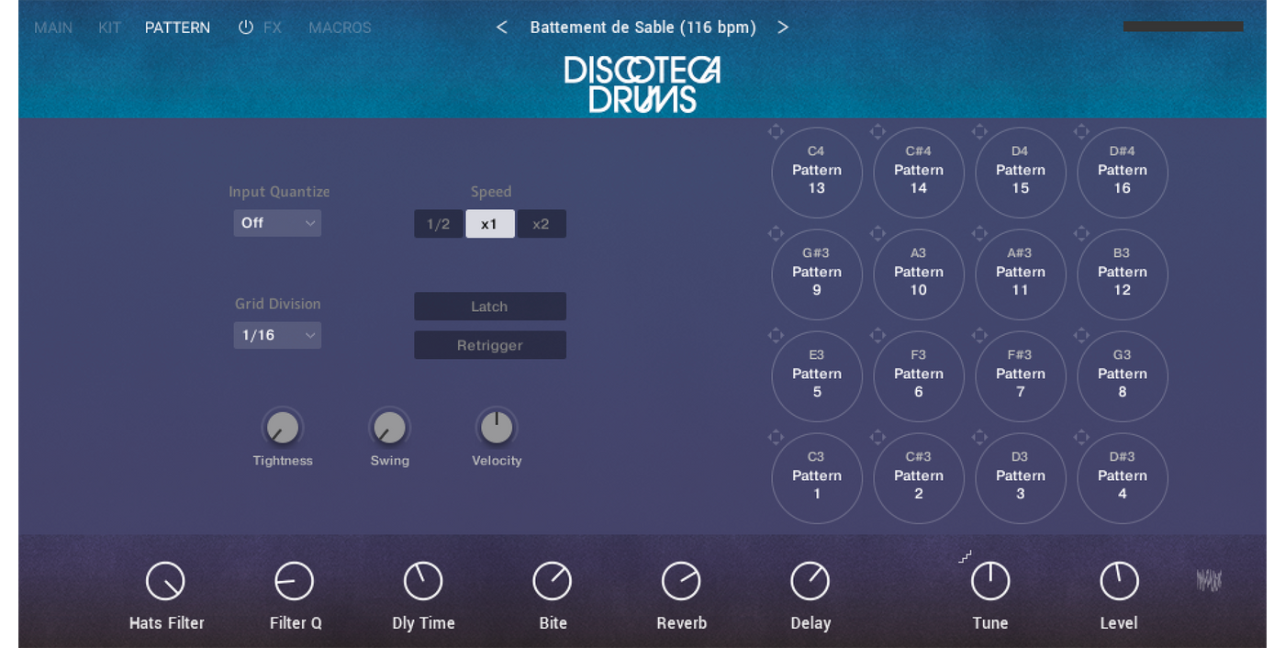Trigger Pattern 12 pad (B3)

[1123, 274]
